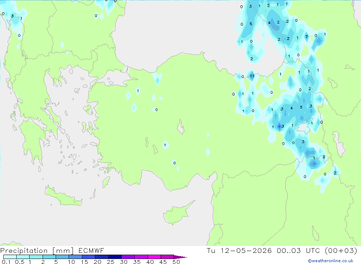361x264 pixels.
Task: Pick the 10–15 mm legend color swatch
Action: [x=75, y=257]
